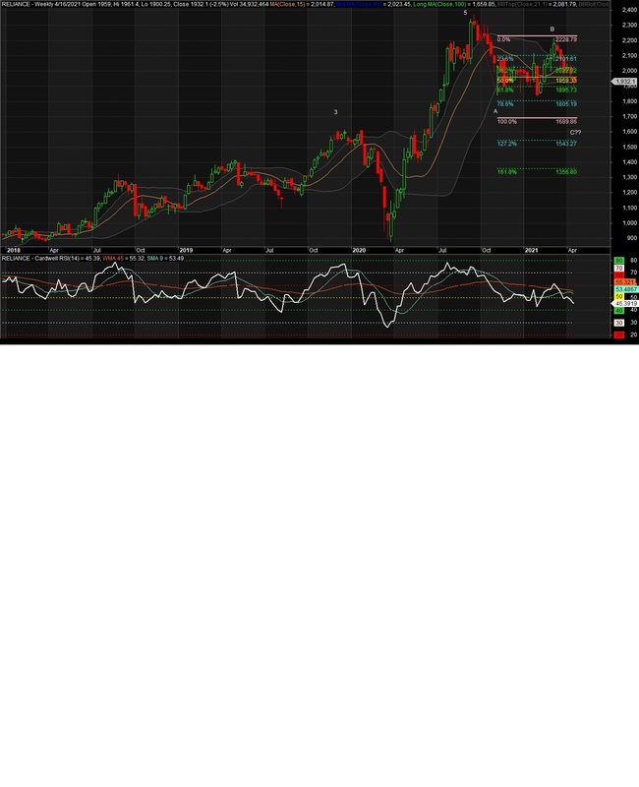Select the 1895.73 Fibonacci price label
The image size is (639, 787).
coord(566,90)
